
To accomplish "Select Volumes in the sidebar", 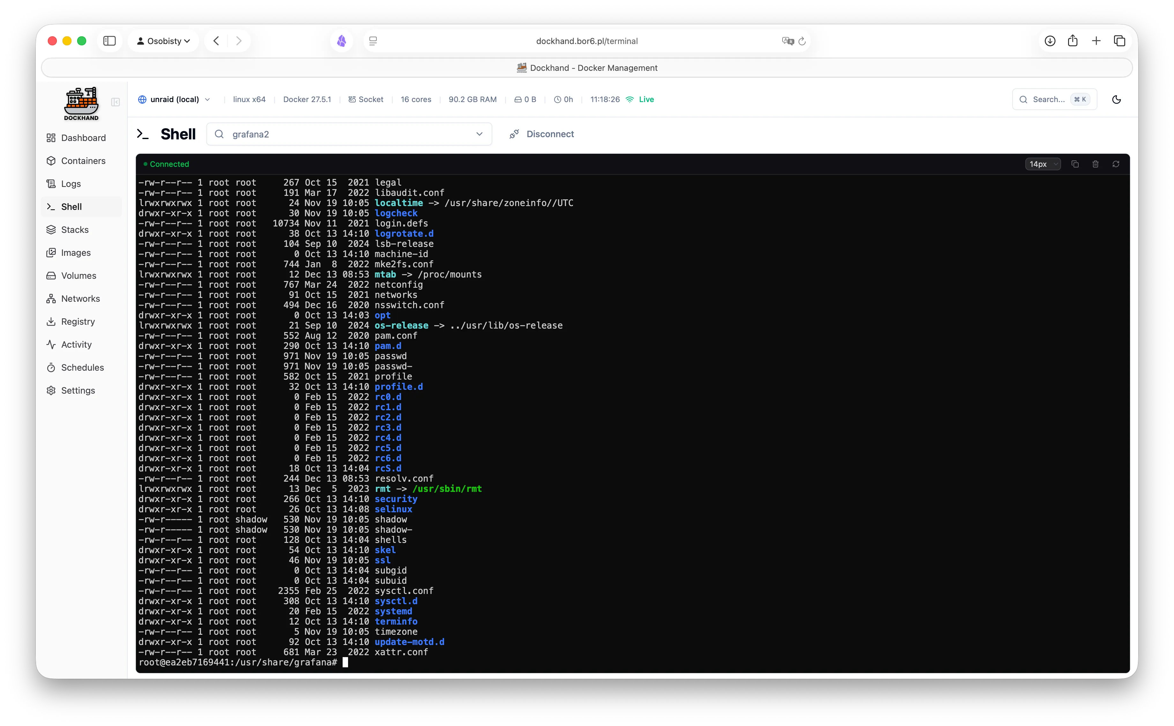I will (x=79, y=276).
